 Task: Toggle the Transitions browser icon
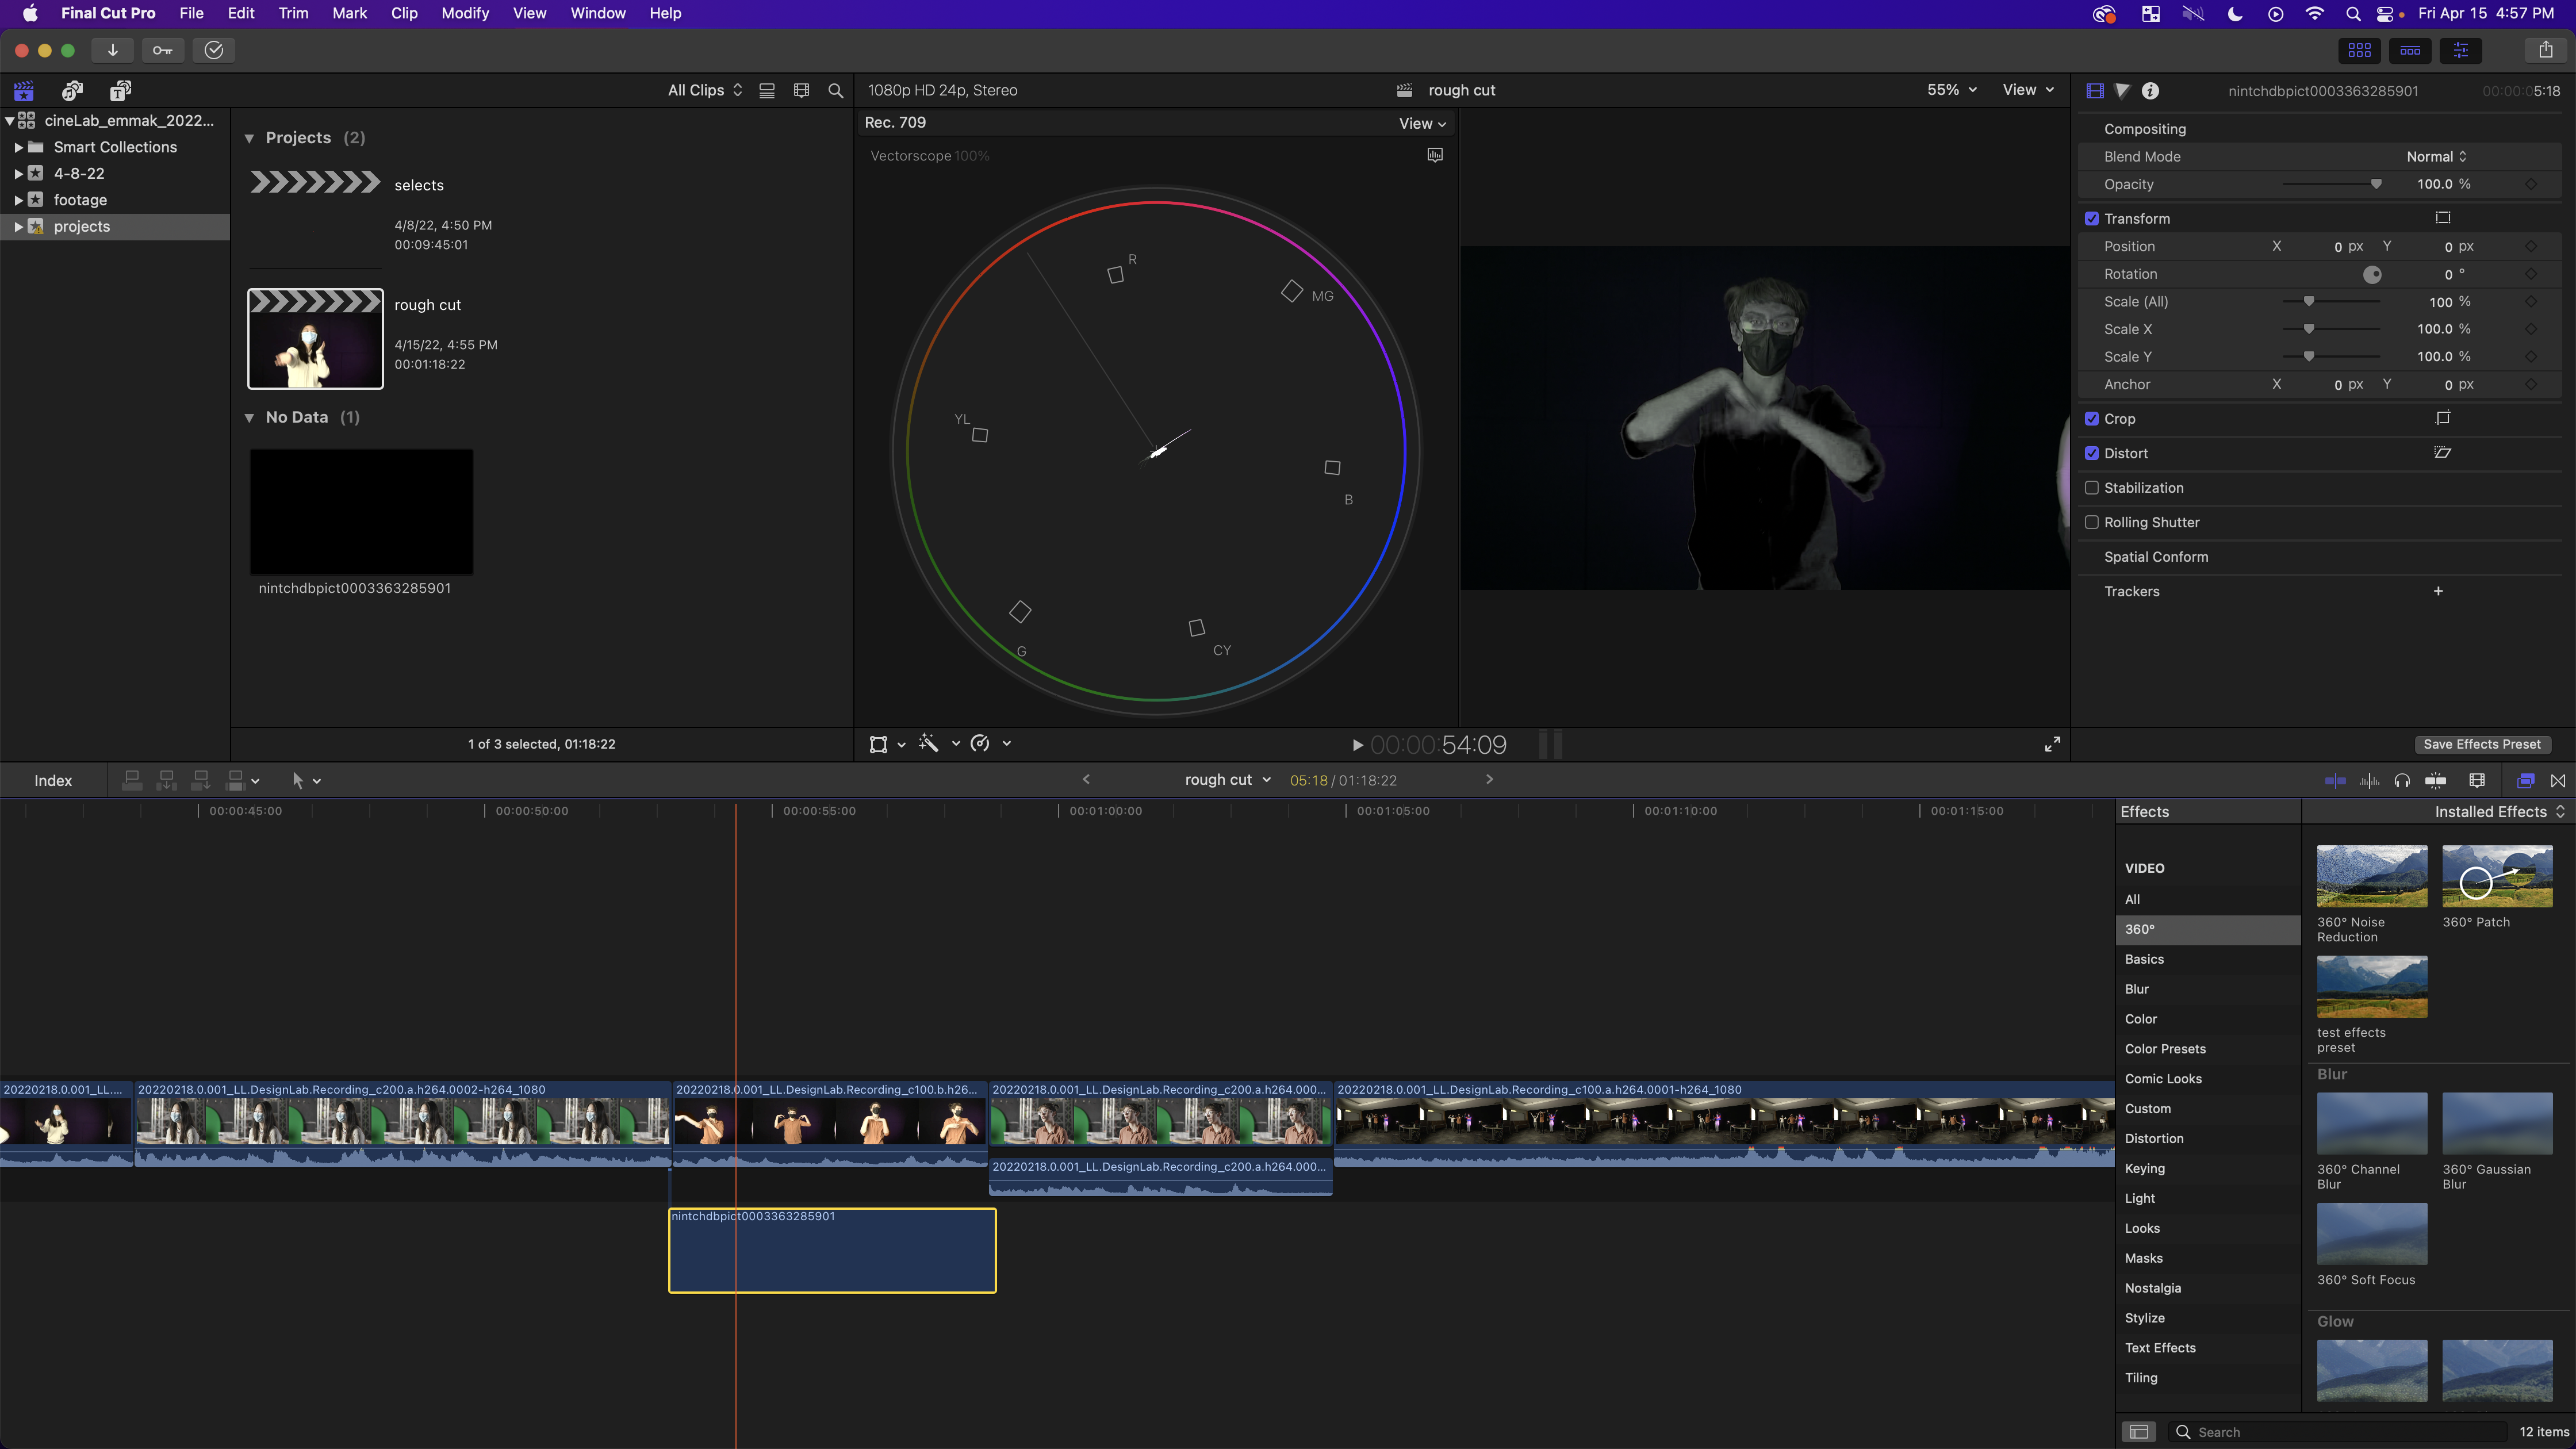coord(2558,780)
